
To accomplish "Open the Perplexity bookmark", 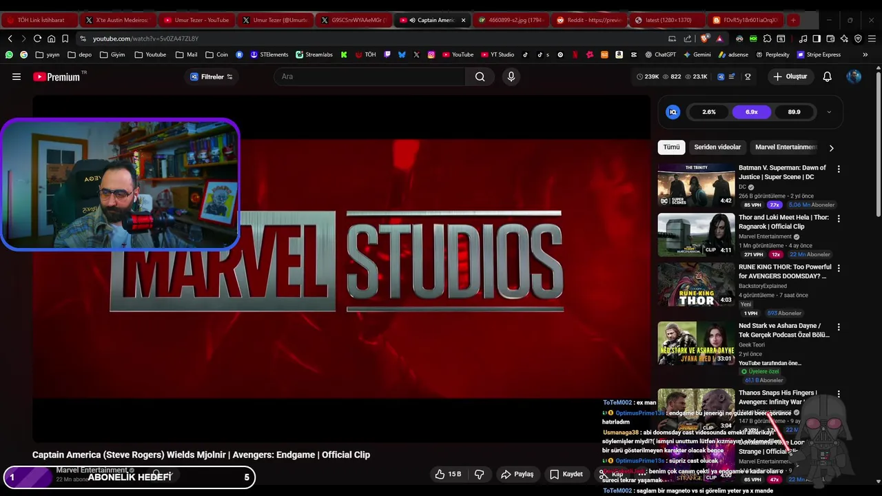I will pos(772,54).
